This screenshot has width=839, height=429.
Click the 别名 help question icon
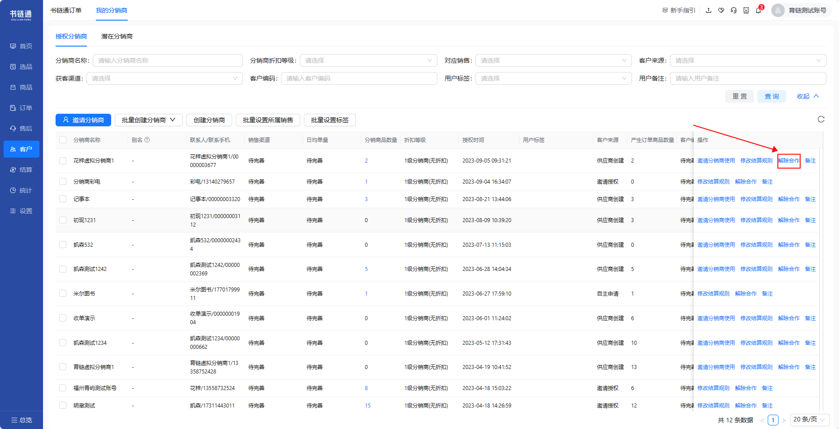147,140
